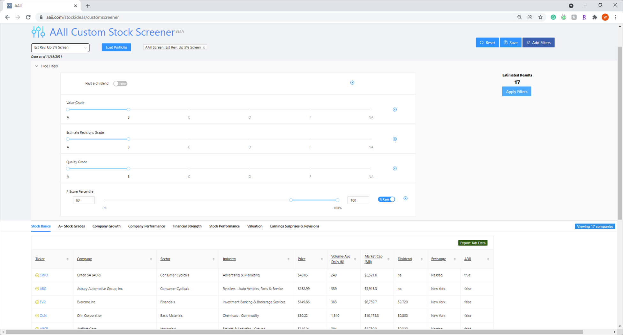
Task: Click the purple R extension icon
Action: click(584, 17)
